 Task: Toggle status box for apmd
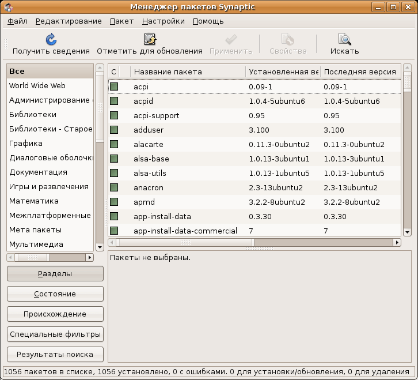(114, 202)
